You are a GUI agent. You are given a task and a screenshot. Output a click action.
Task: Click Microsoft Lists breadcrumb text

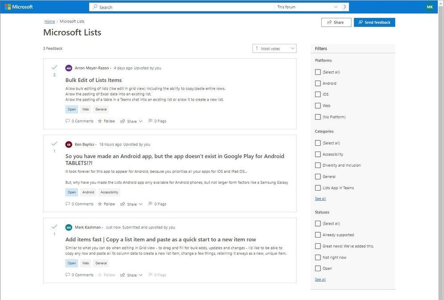[72, 21]
